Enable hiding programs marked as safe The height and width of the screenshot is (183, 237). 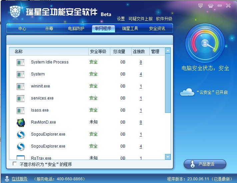click(x=15, y=164)
